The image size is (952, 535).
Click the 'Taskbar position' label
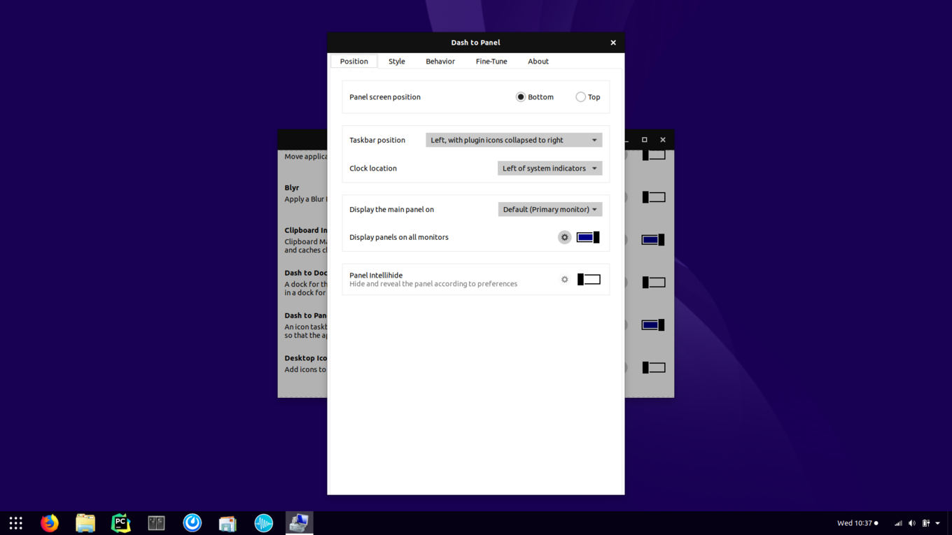[x=377, y=140]
